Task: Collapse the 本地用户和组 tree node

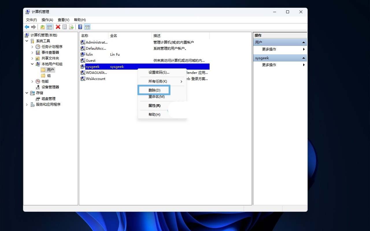Action: coord(32,64)
